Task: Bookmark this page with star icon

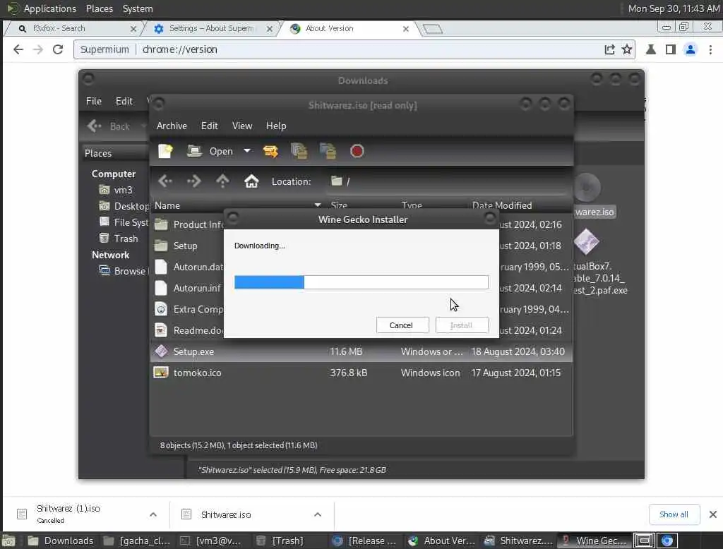Action: coord(627,49)
